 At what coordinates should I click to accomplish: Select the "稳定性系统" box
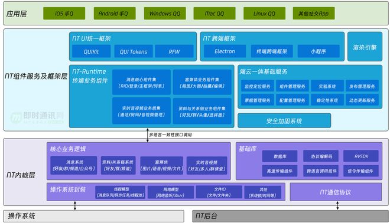coord(327,100)
